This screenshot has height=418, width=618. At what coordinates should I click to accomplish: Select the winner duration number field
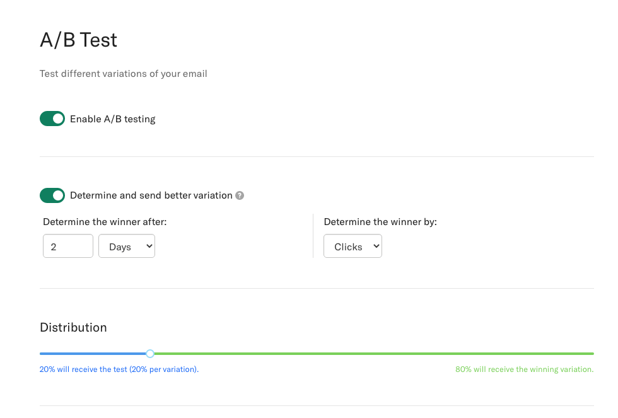pos(67,246)
